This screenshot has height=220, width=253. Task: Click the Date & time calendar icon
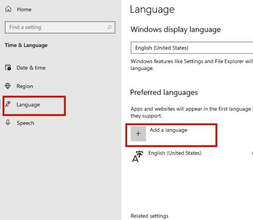pyautogui.click(x=8, y=68)
